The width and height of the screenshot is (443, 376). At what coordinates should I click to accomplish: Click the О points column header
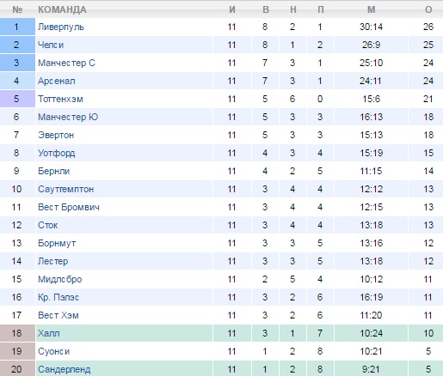[x=428, y=9]
